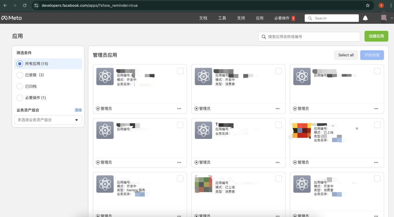Image resolution: width=394 pixels, height=217 pixels.
Task: Click the 清除 link to clear portfolio filter
Action: click(x=78, y=110)
